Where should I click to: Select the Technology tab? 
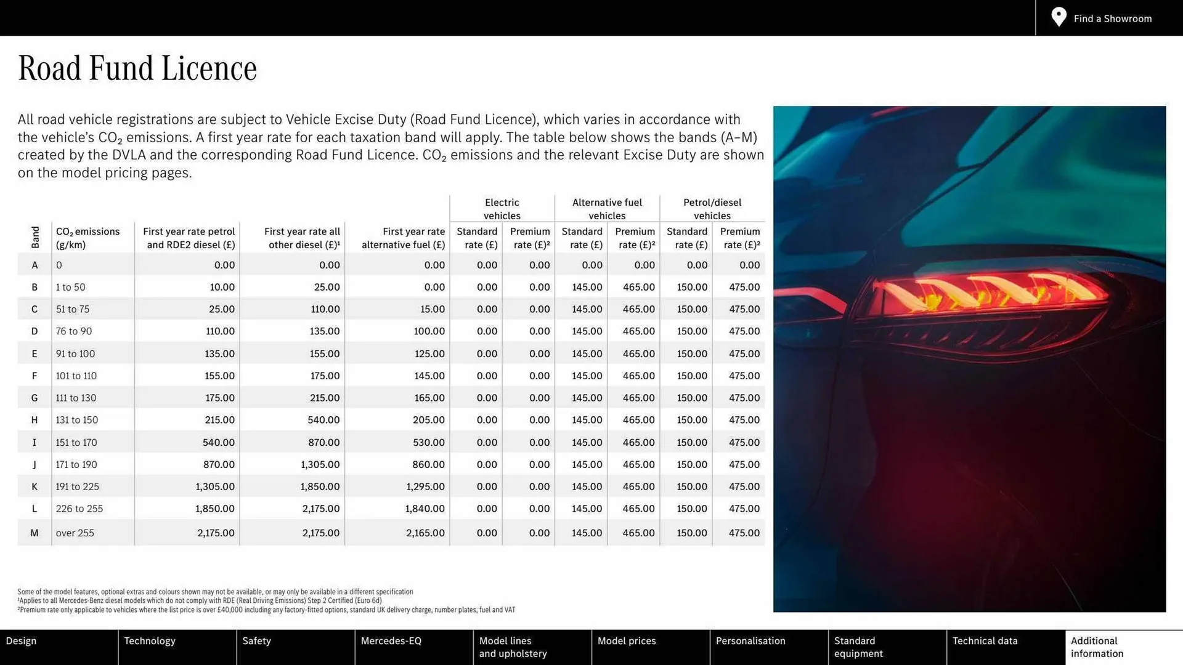[x=150, y=640]
